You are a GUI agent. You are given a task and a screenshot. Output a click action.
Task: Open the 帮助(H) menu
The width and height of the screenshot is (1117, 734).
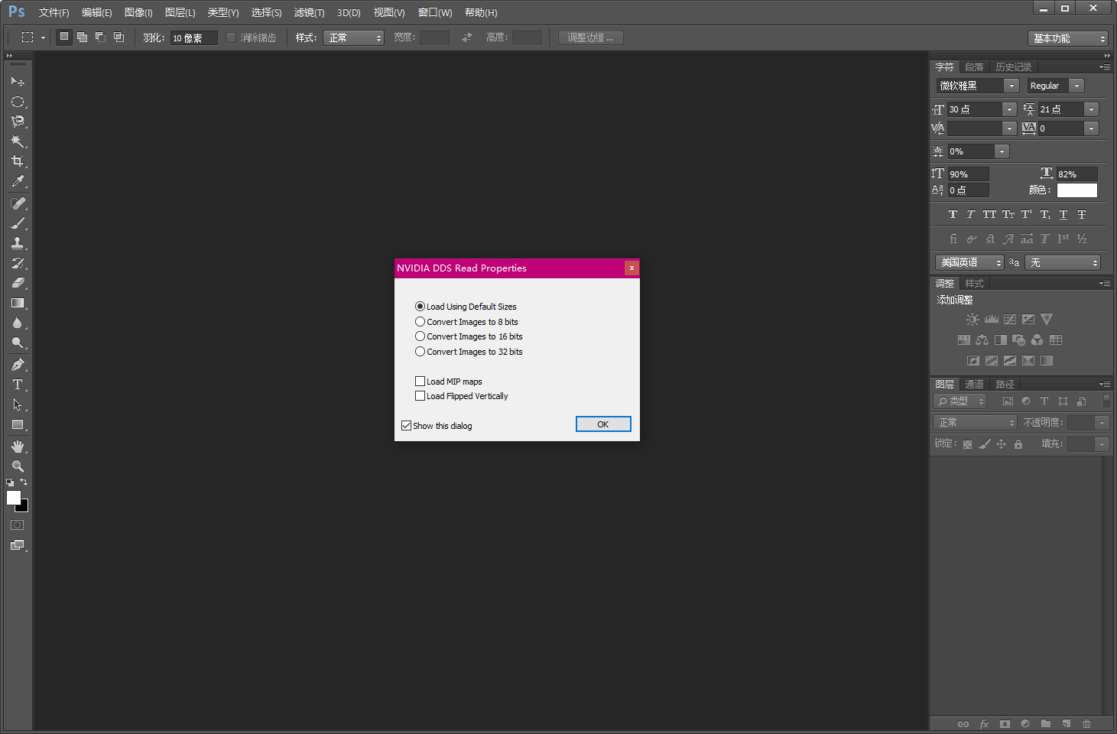(481, 13)
